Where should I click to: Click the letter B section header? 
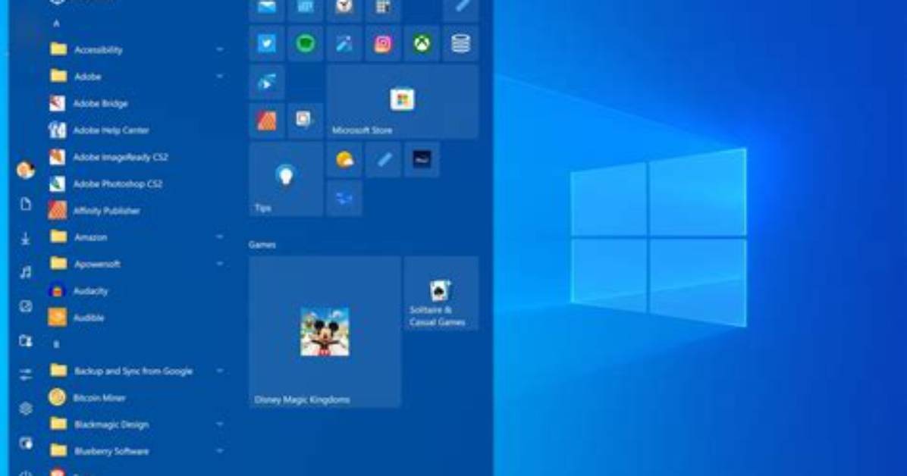click(56, 345)
